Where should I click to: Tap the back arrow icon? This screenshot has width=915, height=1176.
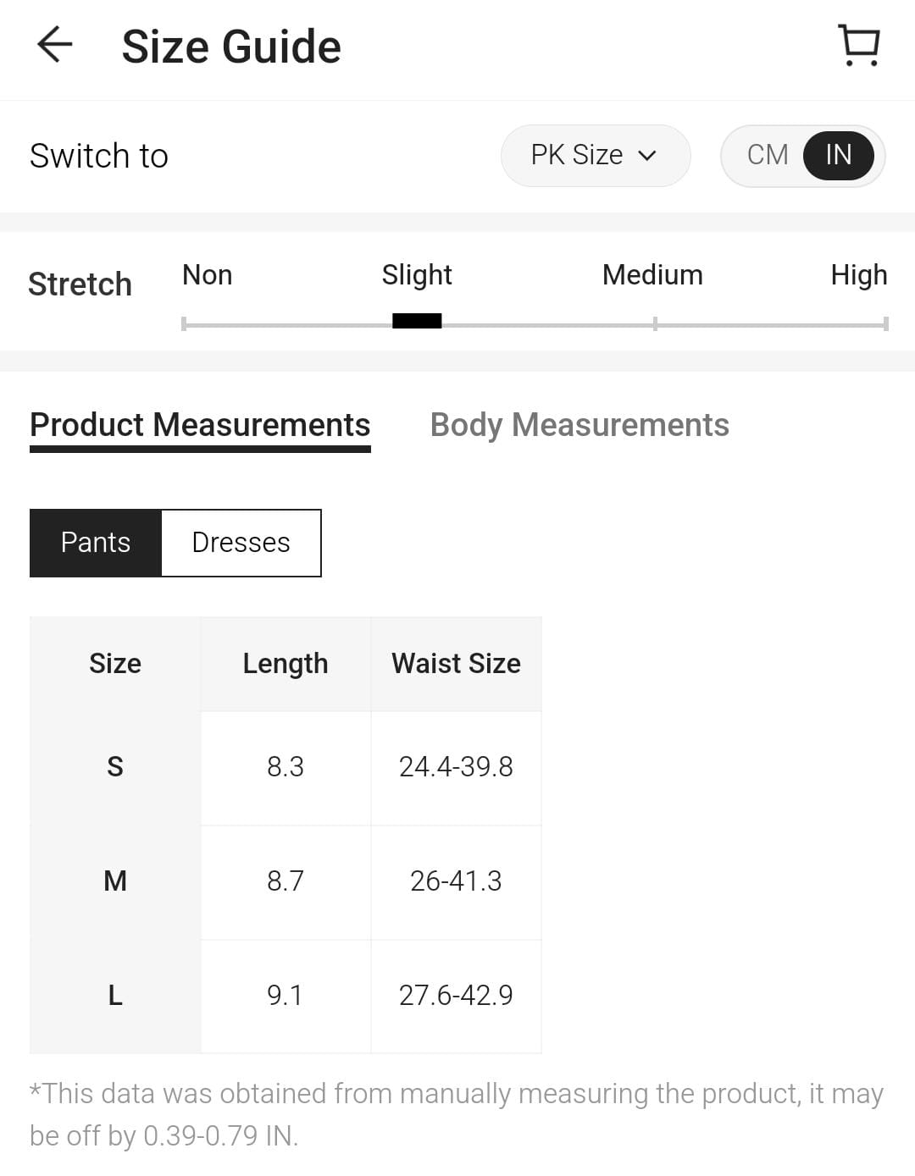pos(55,45)
